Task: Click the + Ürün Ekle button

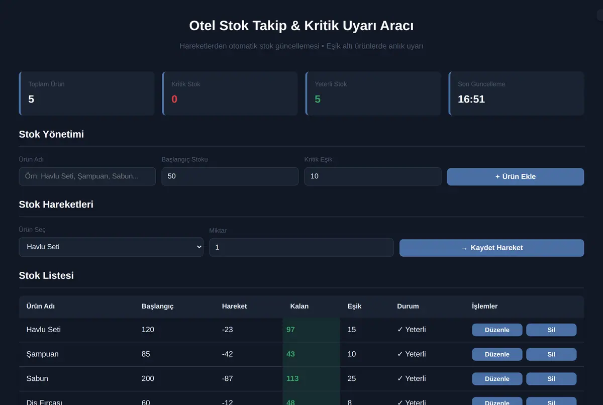Action: pos(516,177)
